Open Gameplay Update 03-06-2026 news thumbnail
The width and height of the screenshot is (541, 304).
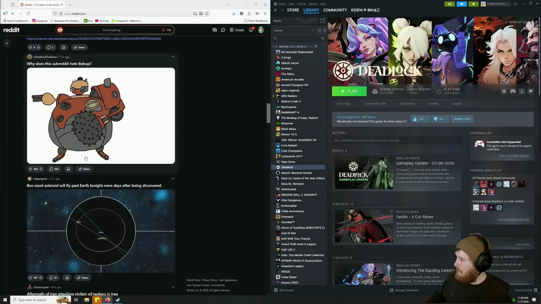coord(364,173)
